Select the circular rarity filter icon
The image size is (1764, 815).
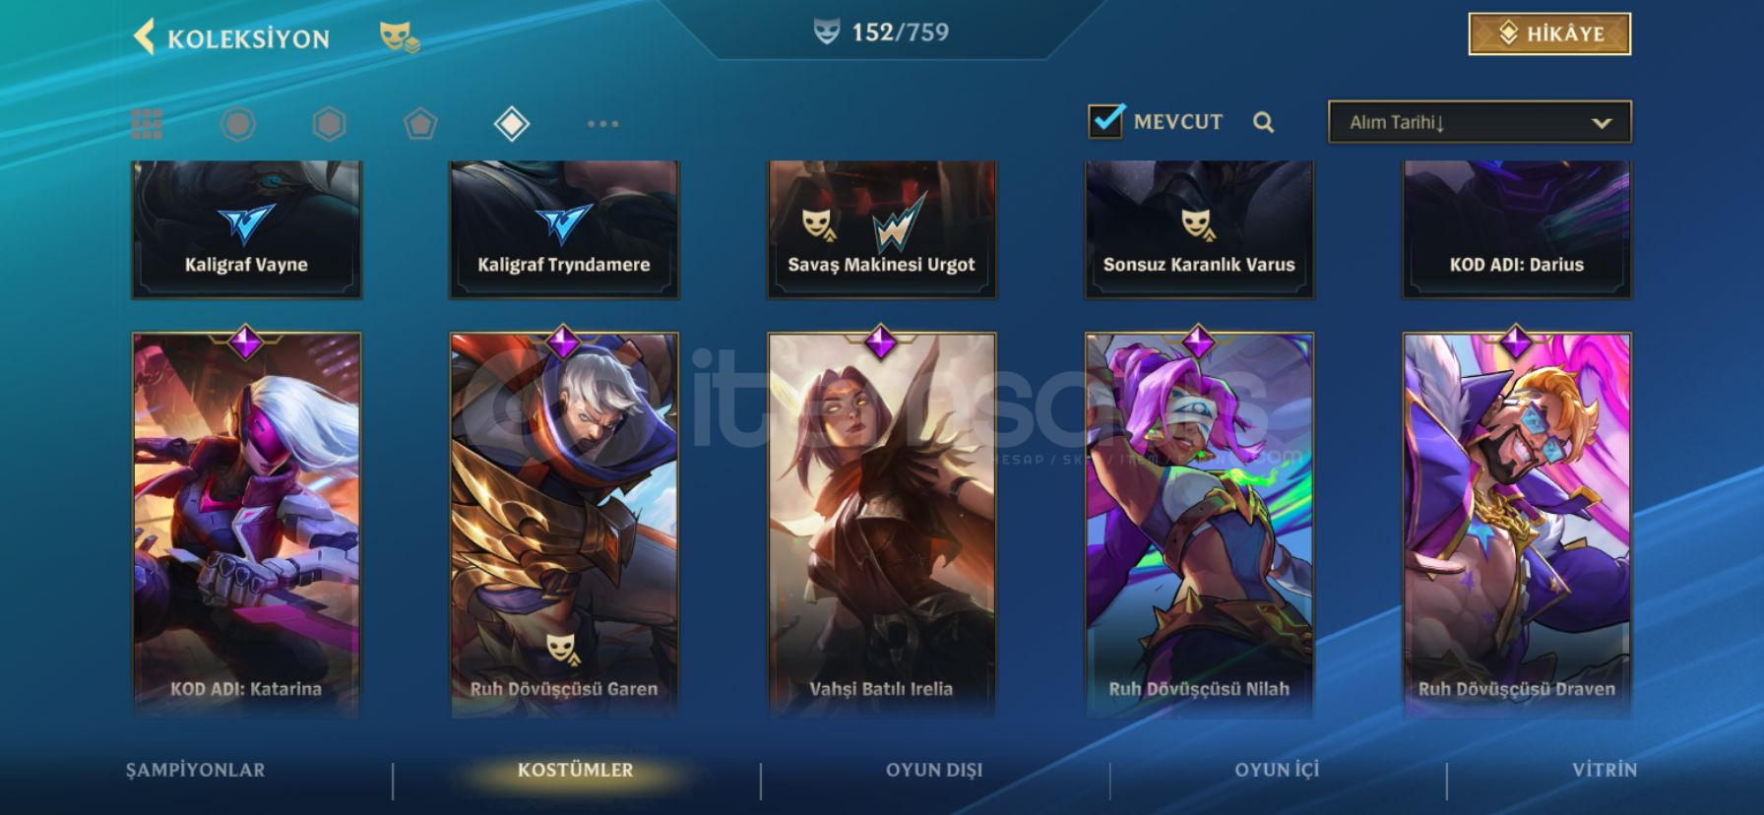[x=237, y=124]
